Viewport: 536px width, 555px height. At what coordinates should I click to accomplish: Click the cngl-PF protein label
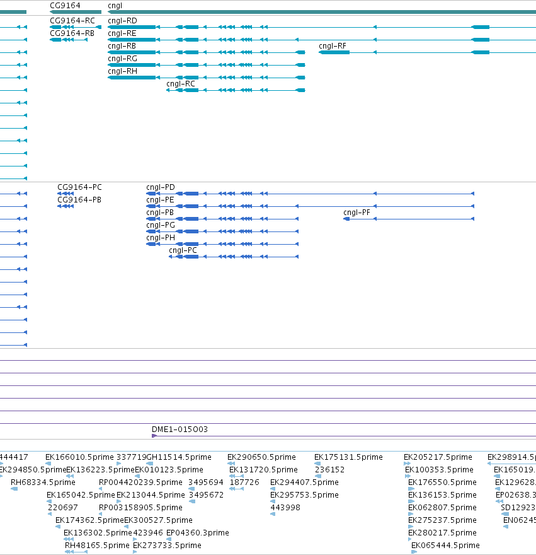coord(356,213)
